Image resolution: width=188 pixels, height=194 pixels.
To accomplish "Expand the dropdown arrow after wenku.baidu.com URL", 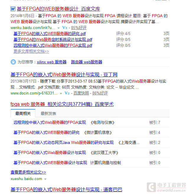I will pyautogui.click(x=58, y=28).
